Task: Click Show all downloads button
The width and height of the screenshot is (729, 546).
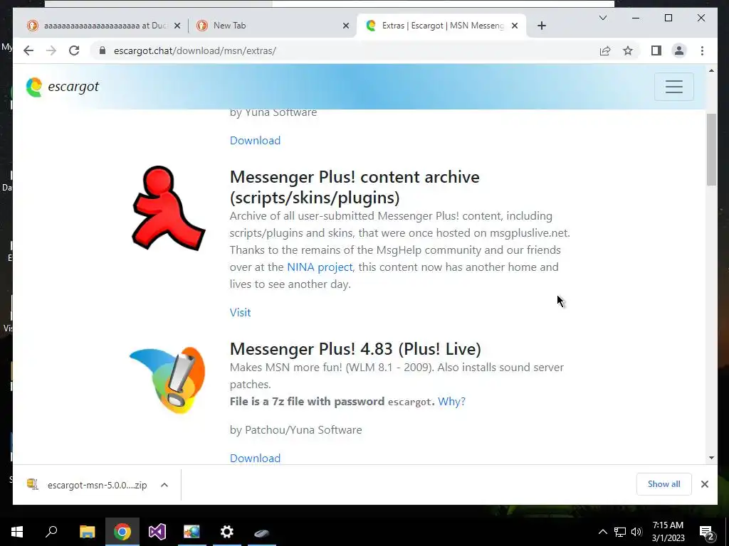Action: pos(664,484)
